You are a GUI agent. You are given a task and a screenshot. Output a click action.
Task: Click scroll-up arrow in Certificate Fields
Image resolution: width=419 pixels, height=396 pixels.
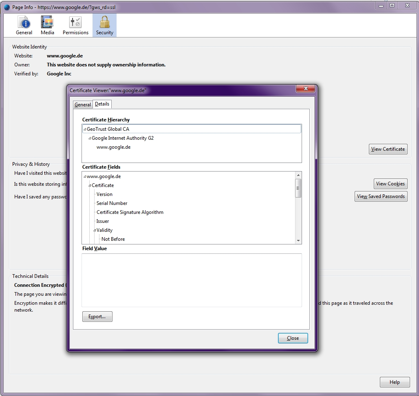[298, 175]
